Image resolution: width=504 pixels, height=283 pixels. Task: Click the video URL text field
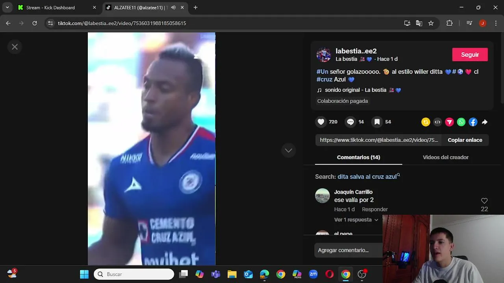(x=379, y=140)
